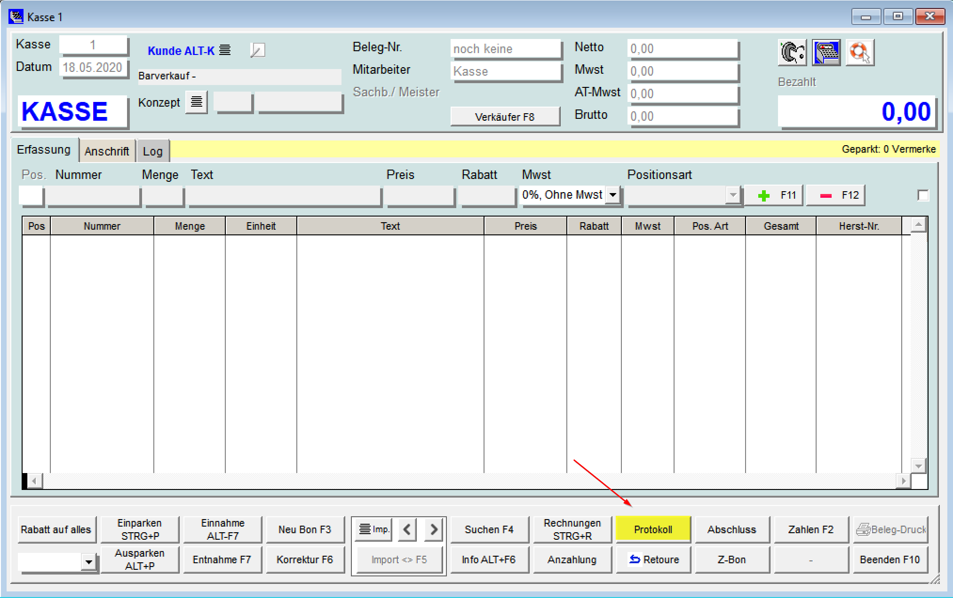This screenshot has width=953, height=598.
Task: Click the Text entry field
Action: 284,195
